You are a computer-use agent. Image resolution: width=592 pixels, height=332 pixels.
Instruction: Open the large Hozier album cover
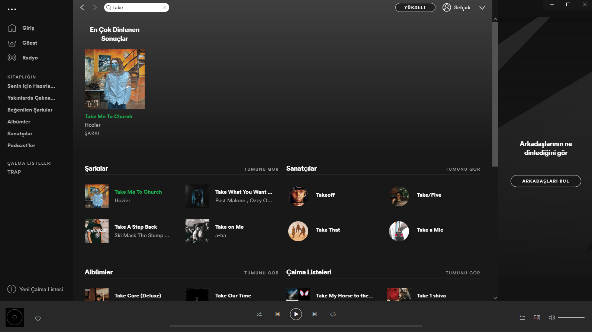[115, 79]
